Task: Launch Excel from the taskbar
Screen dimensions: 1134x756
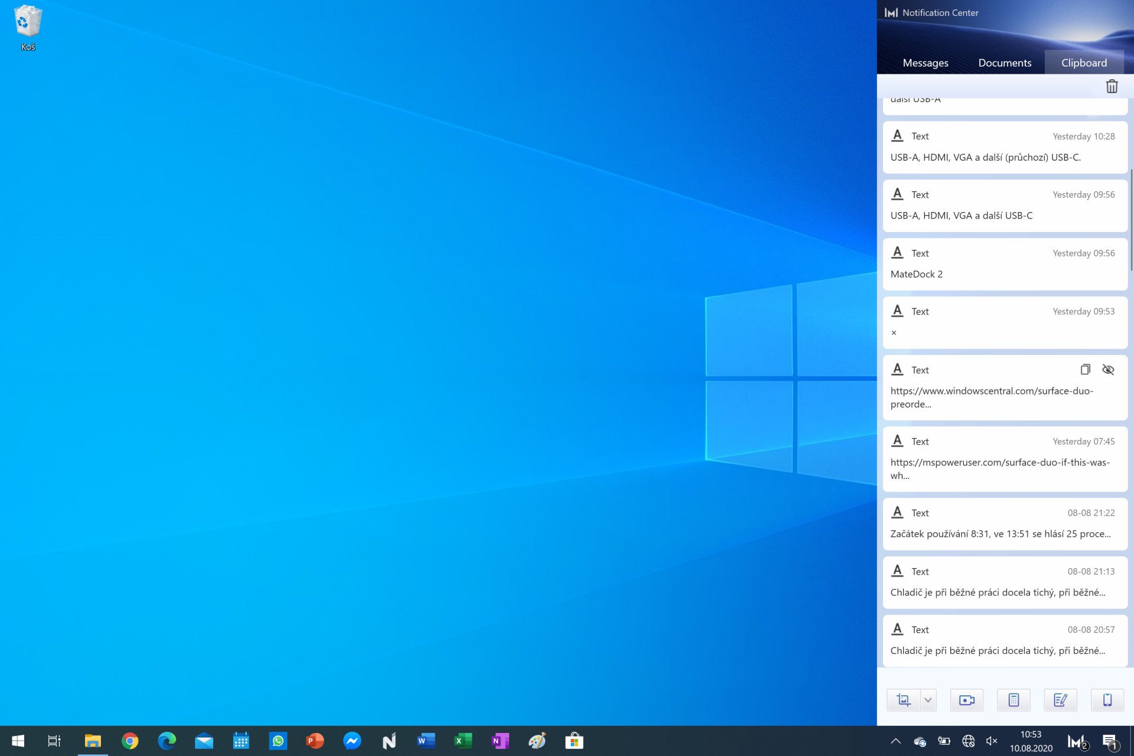Action: pyautogui.click(x=464, y=741)
